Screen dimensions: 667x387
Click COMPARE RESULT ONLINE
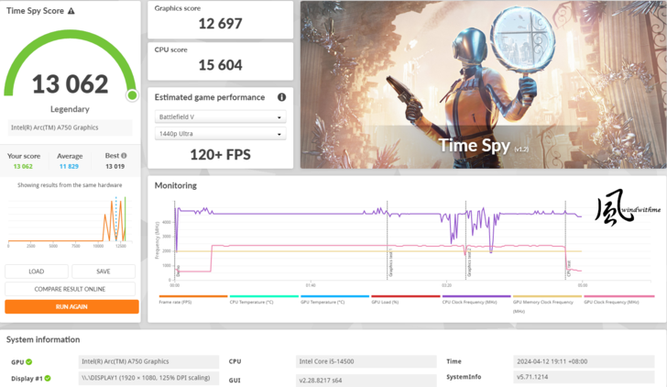(71, 289)
